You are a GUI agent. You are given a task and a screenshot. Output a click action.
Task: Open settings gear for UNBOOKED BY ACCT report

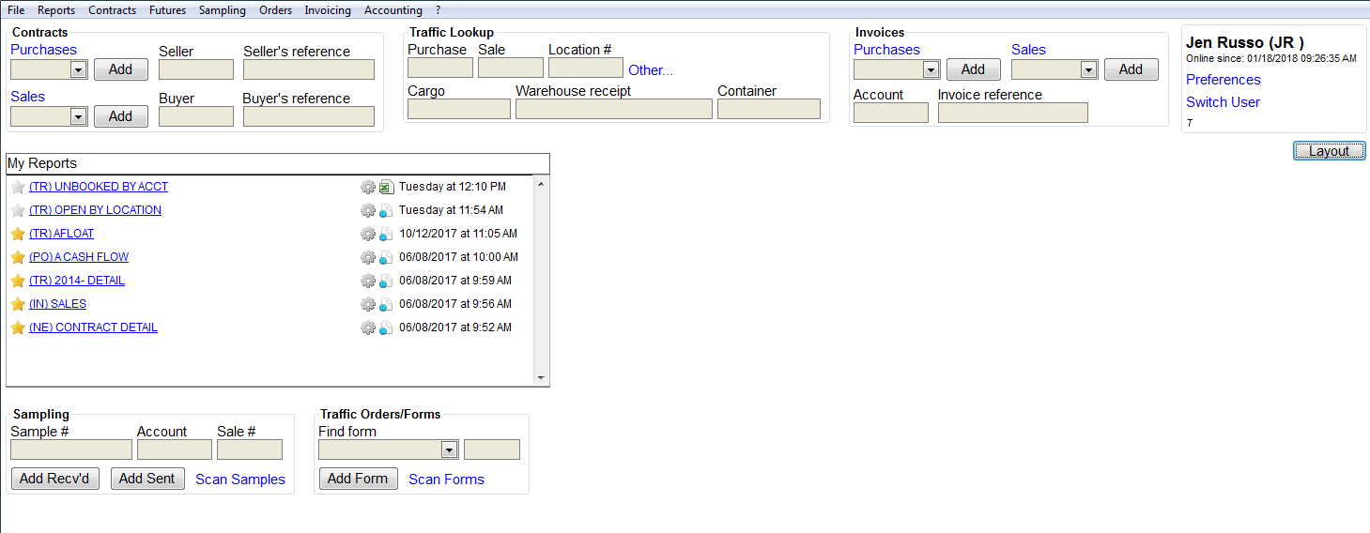point(368,187)
